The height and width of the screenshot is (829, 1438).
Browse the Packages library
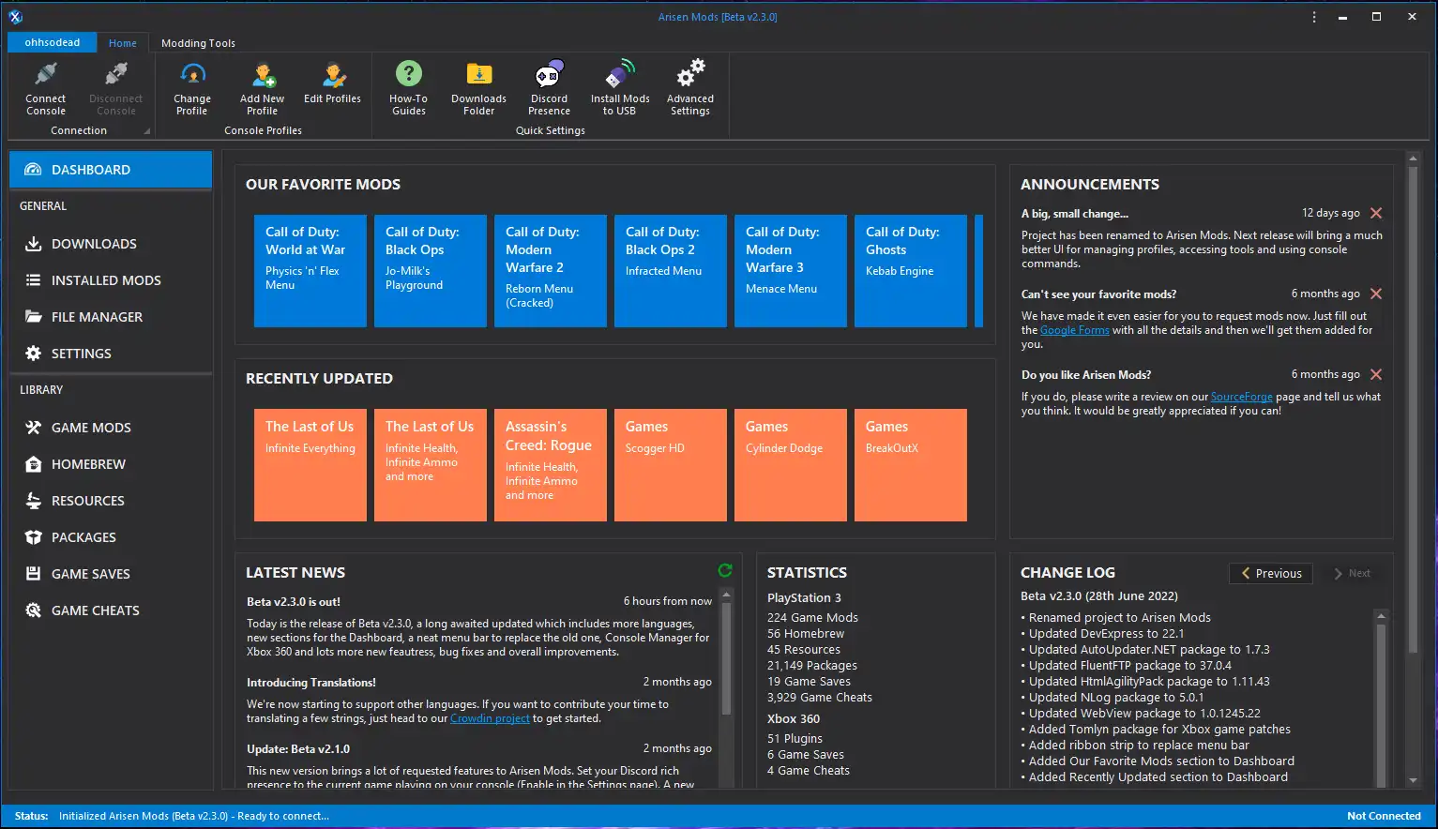click(x=111, y=537)
